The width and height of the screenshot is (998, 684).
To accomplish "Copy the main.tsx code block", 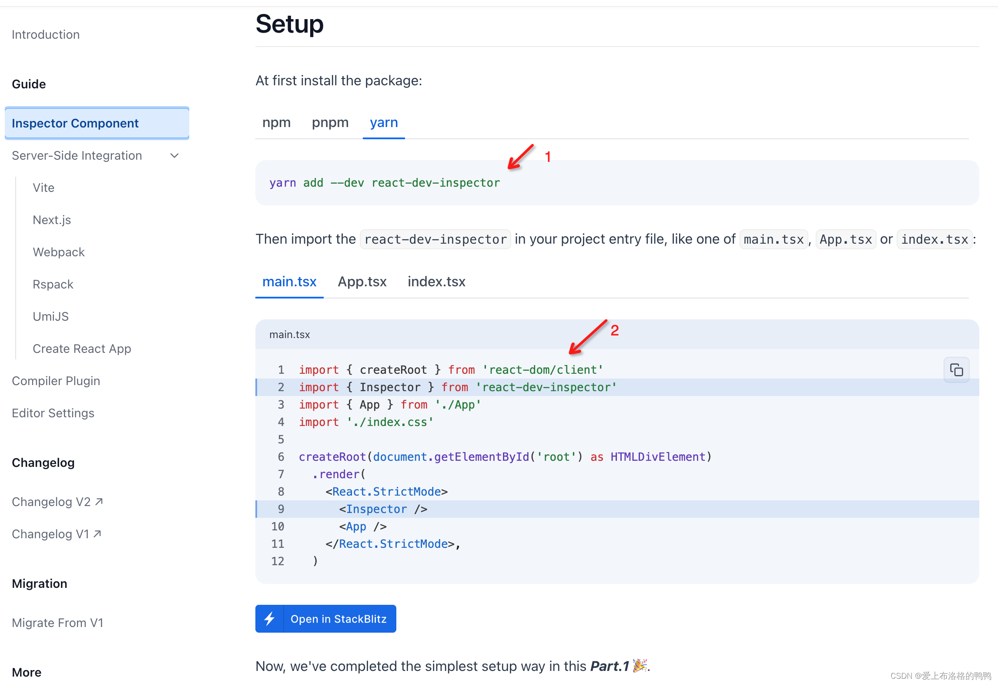I will click(956, 370).
